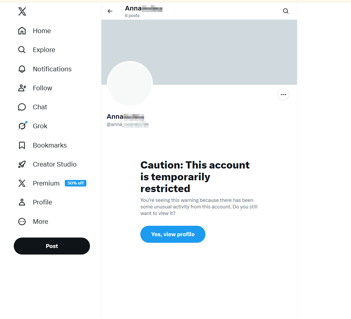
Task: Search this profile with magnifier icon
Action: pos(286,11)
